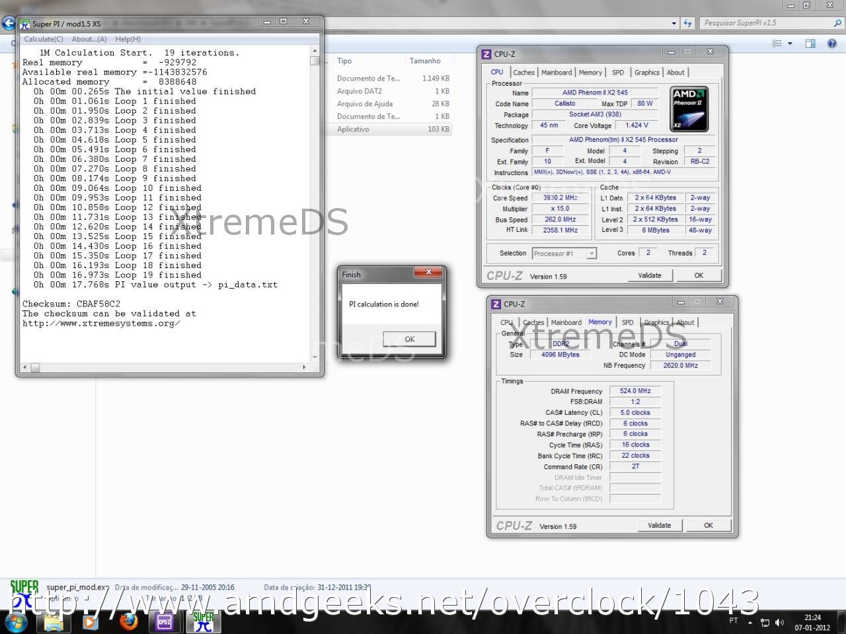Switch to CPU tab in lower CPU-Z window
Image resolution: width=846 pixels, height=634 pixels.
point(506,323)
